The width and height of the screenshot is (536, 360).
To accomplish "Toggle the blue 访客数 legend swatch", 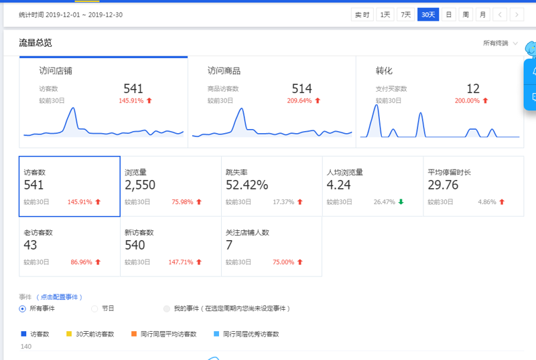I will pos(23,334).
